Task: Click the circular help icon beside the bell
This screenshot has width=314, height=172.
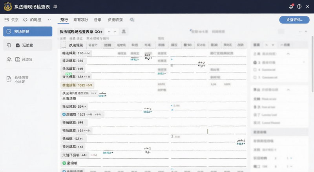Action: [299, 7]
